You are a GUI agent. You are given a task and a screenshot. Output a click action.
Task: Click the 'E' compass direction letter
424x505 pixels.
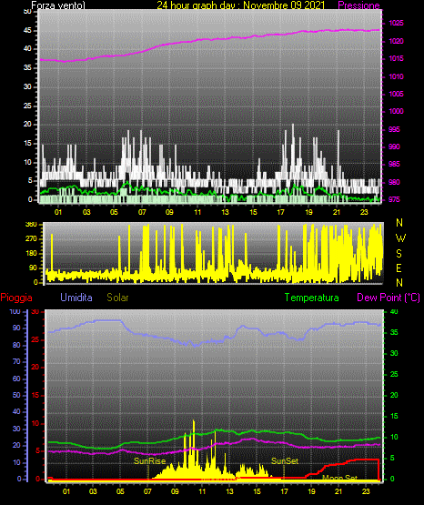399,268
